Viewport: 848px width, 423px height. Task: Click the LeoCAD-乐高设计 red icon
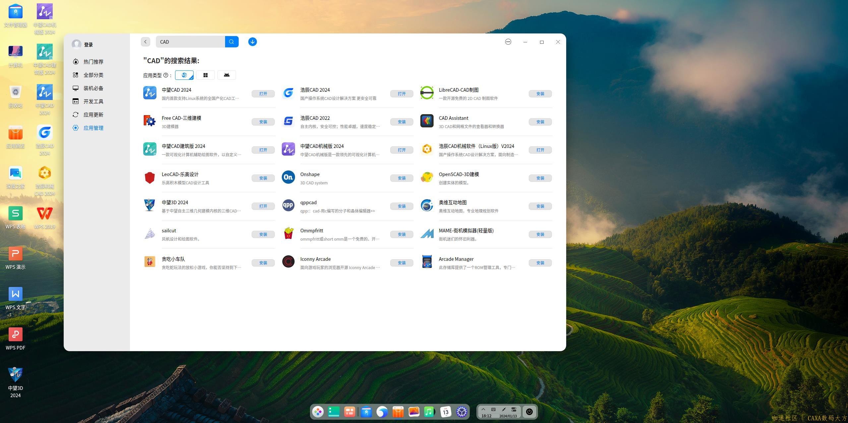click(x=150, y=177)
